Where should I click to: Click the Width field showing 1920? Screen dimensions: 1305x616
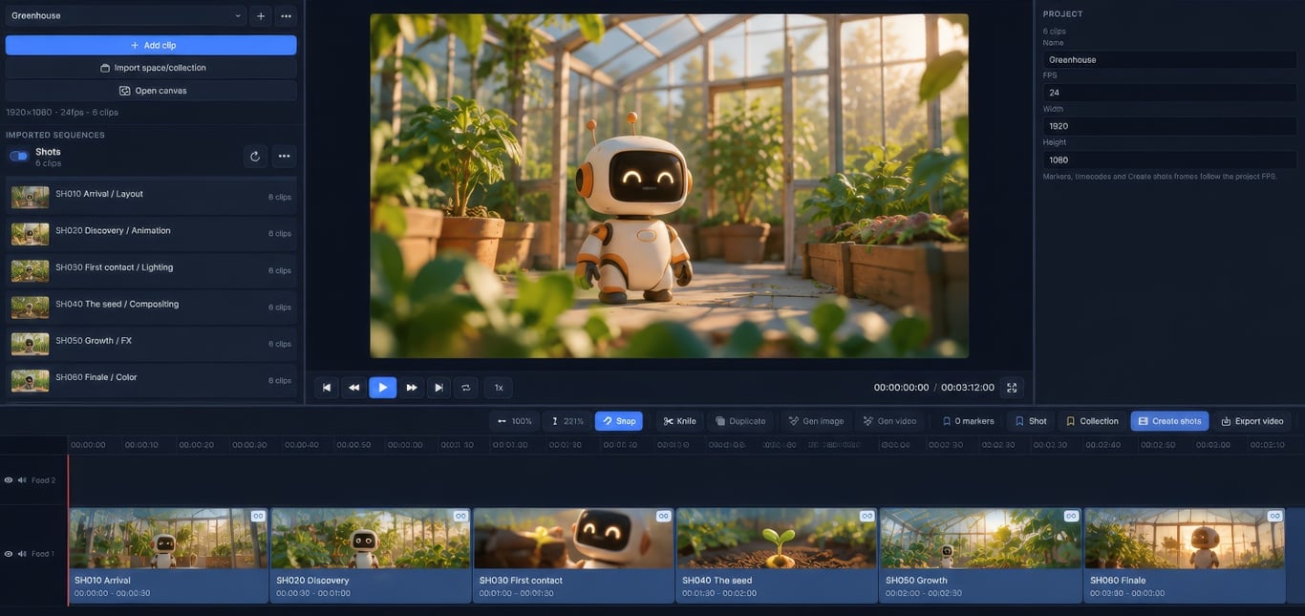[x=1169, y=126]
